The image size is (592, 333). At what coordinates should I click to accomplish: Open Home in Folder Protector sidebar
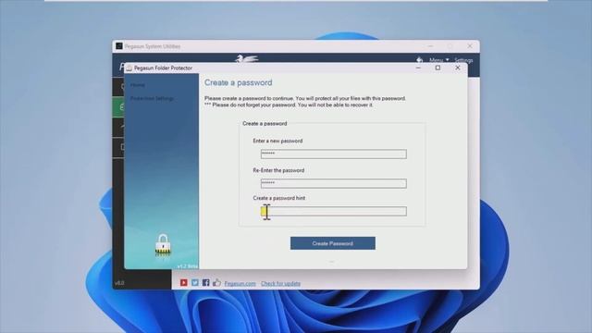(x=138, y=85)
